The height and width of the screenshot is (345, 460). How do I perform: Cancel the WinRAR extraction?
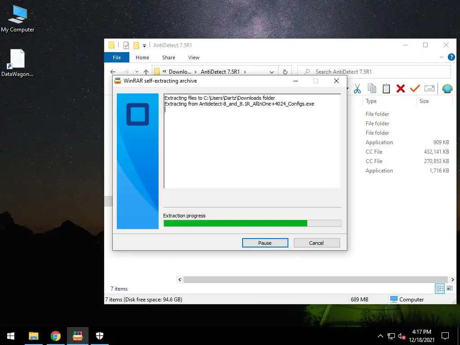coord(317,243)
